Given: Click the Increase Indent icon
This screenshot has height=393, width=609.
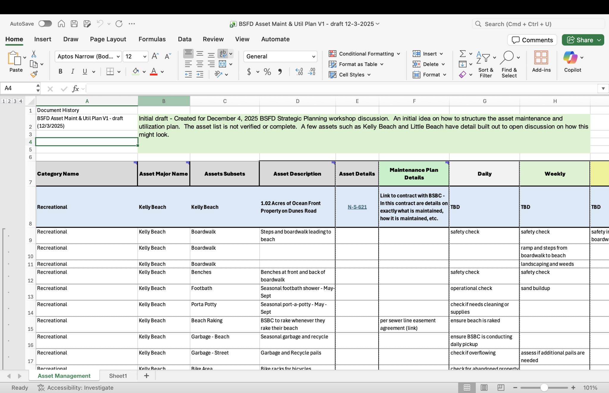Looking at the screenshot, I should pyautogui.click(x=200, y=75).
